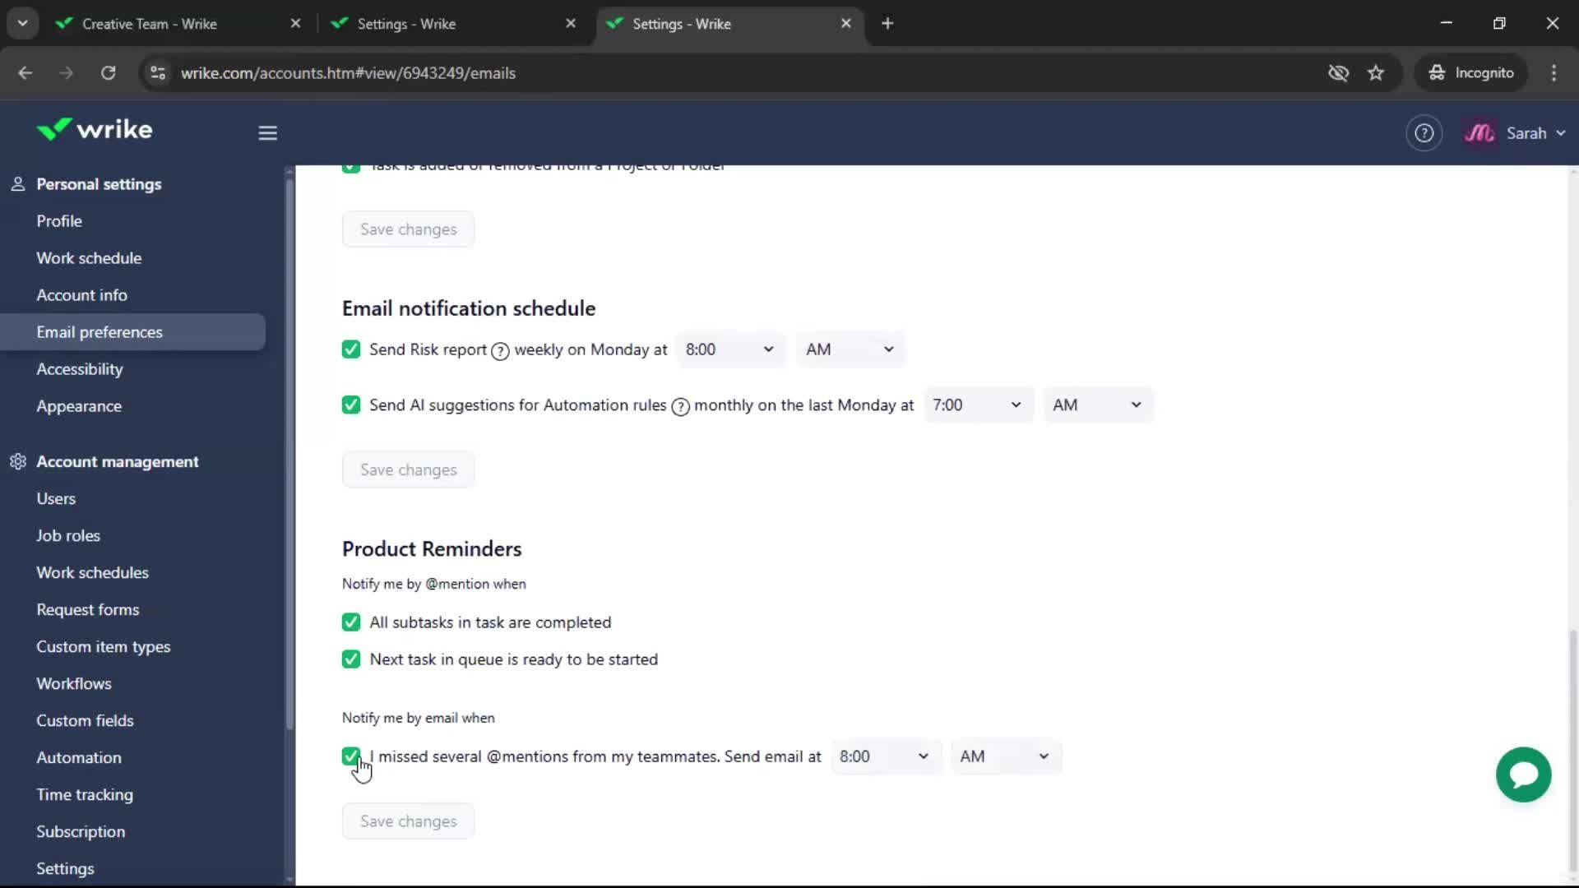Open Settings under Account management
The width and height of the screenshot is (1579, 888).
(65, 869)
